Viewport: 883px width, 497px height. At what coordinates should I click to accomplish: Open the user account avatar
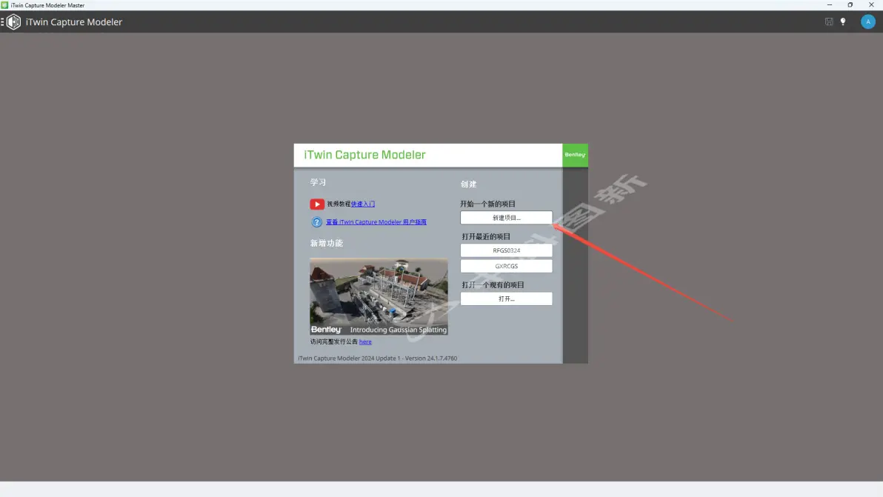867,21
